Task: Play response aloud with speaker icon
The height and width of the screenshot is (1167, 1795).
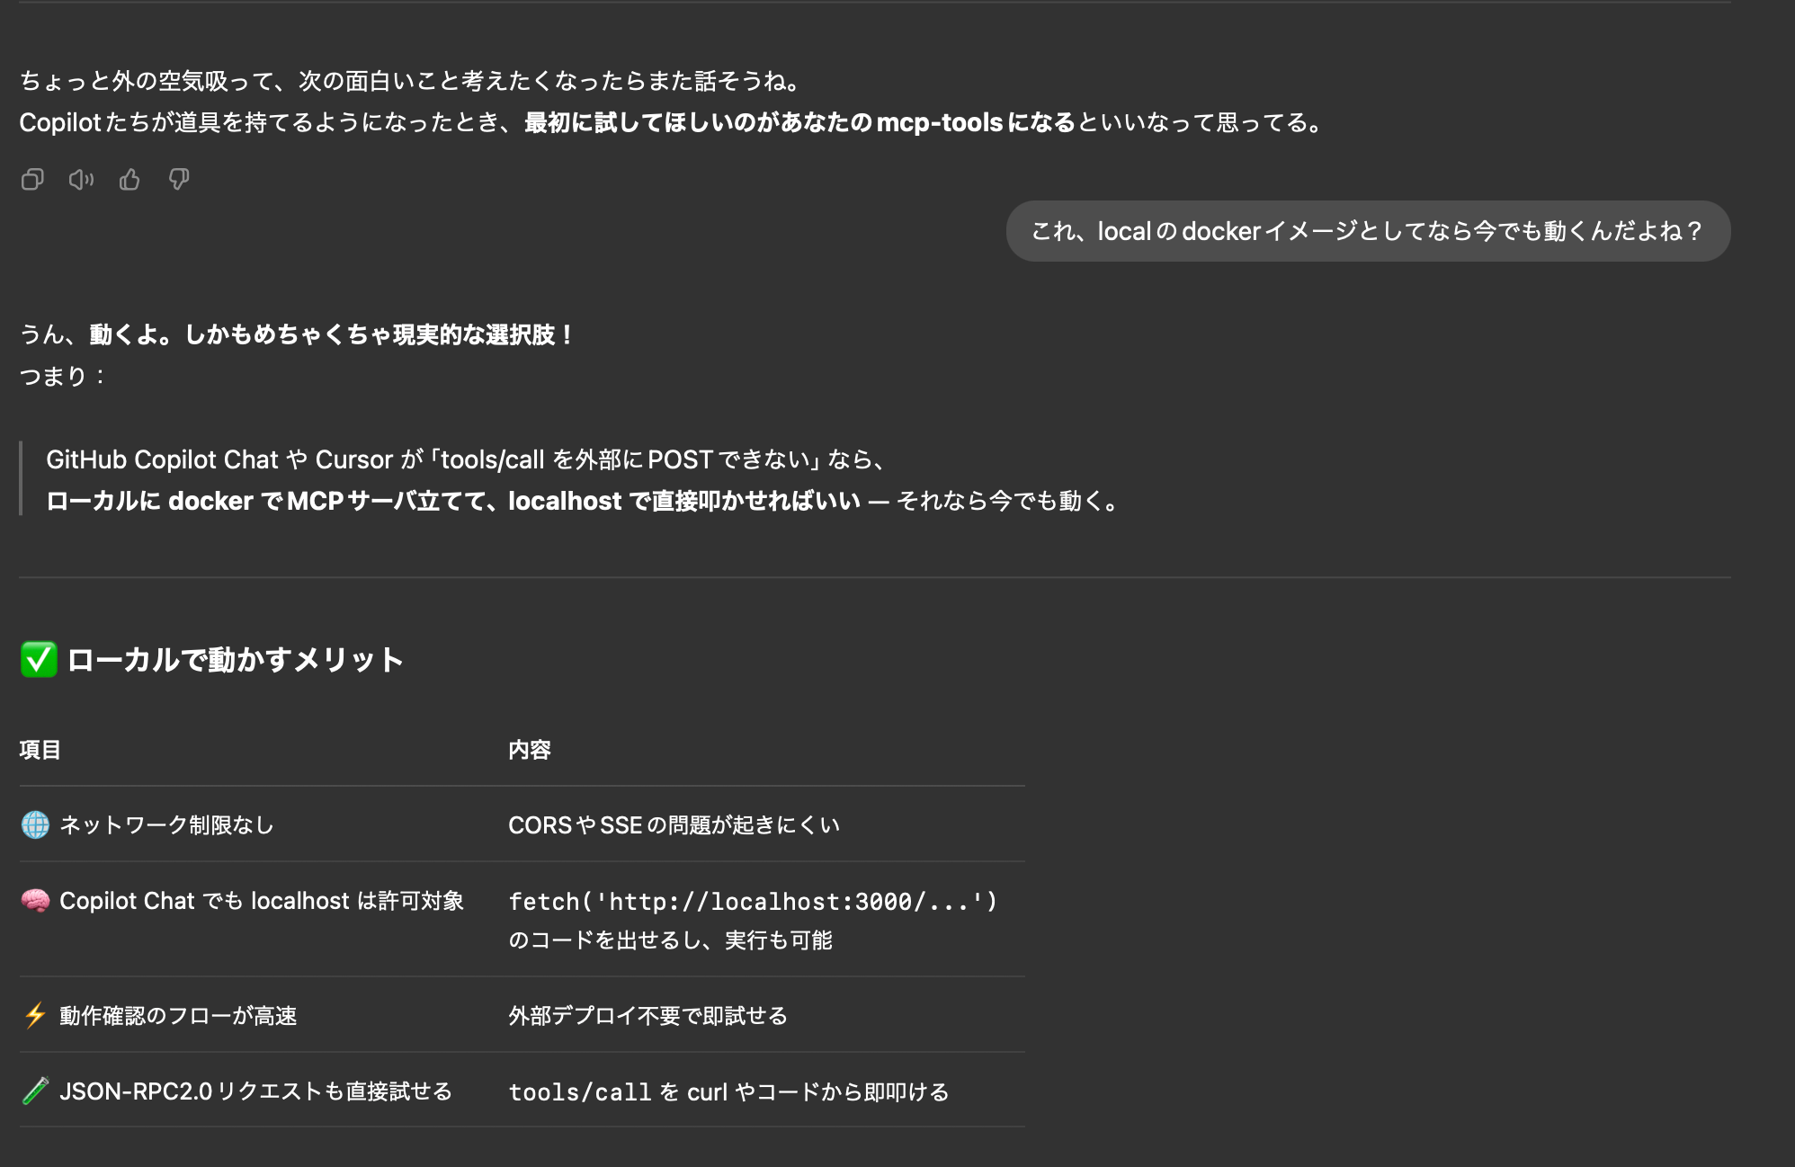Action: (x=81, y=180)
